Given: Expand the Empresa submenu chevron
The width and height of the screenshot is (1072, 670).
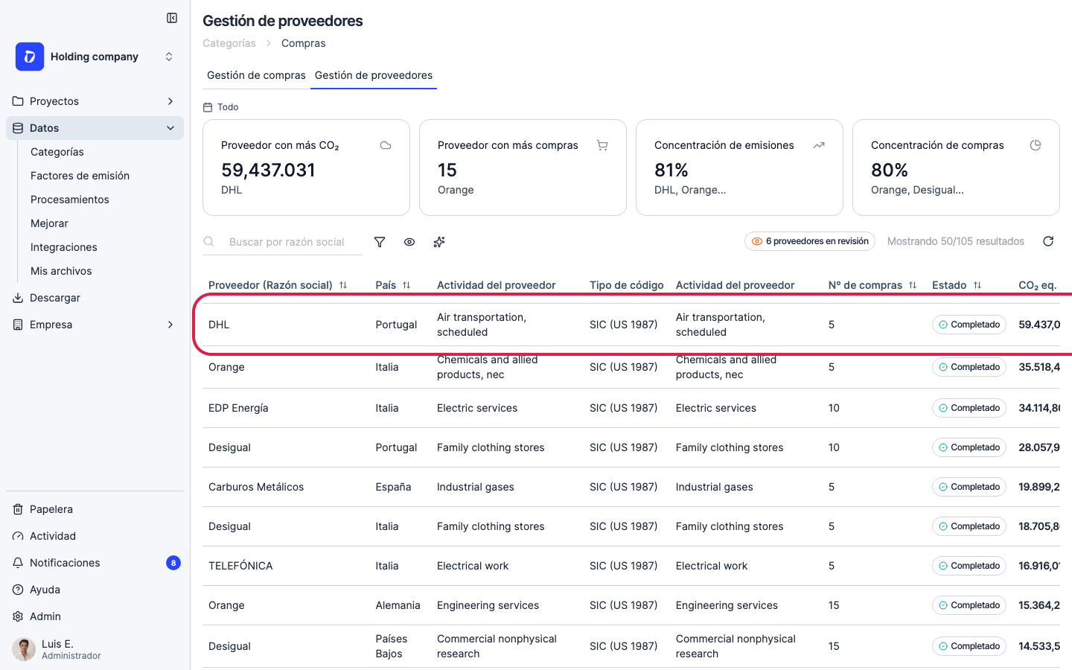Looking at the screenshot, I should click(170, 325).
